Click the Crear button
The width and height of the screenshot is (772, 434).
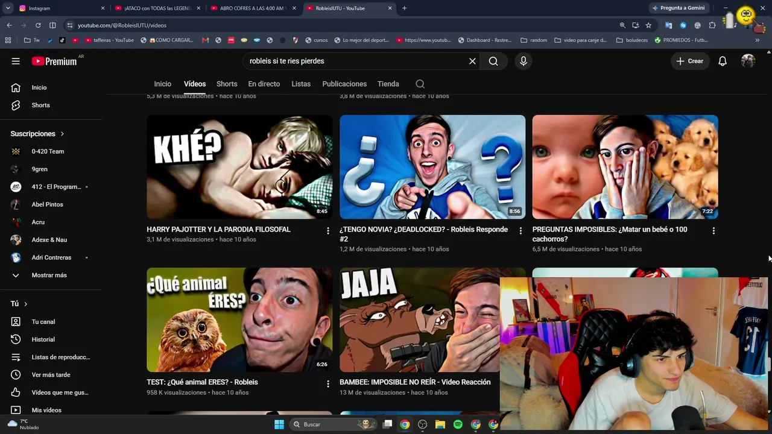click(689, 61)
